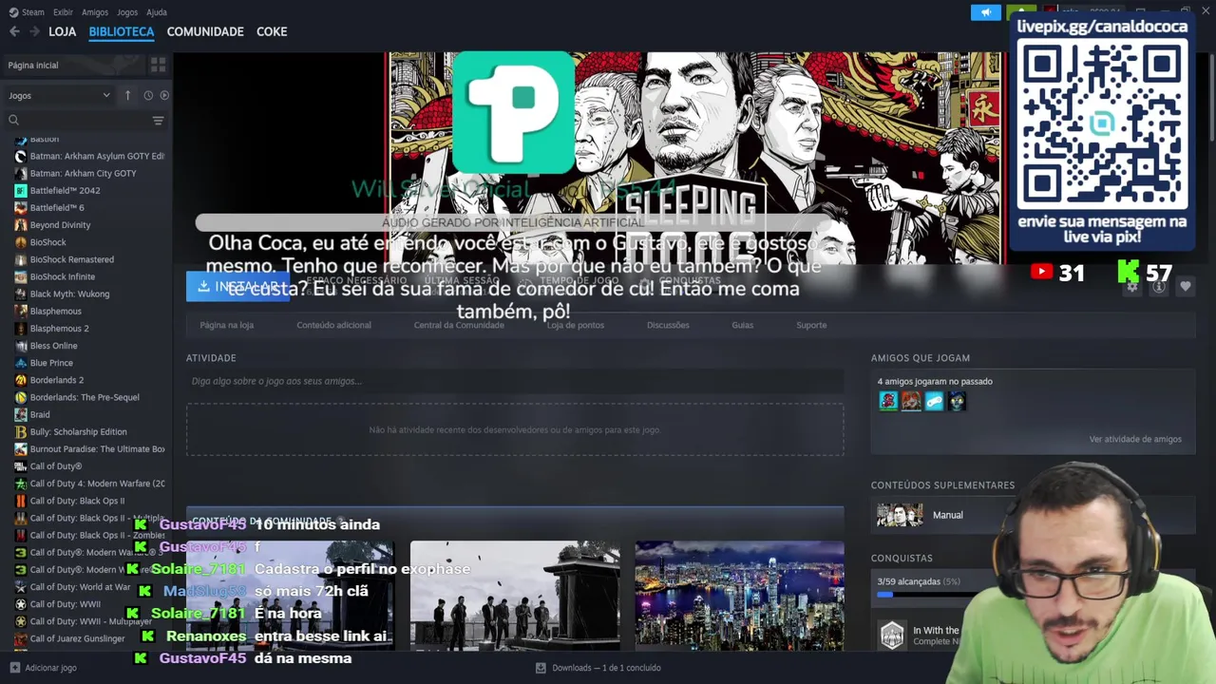This screenshot has height=684, width=1216.
Task: Open the Amigos menu
Action: (95, 12)
